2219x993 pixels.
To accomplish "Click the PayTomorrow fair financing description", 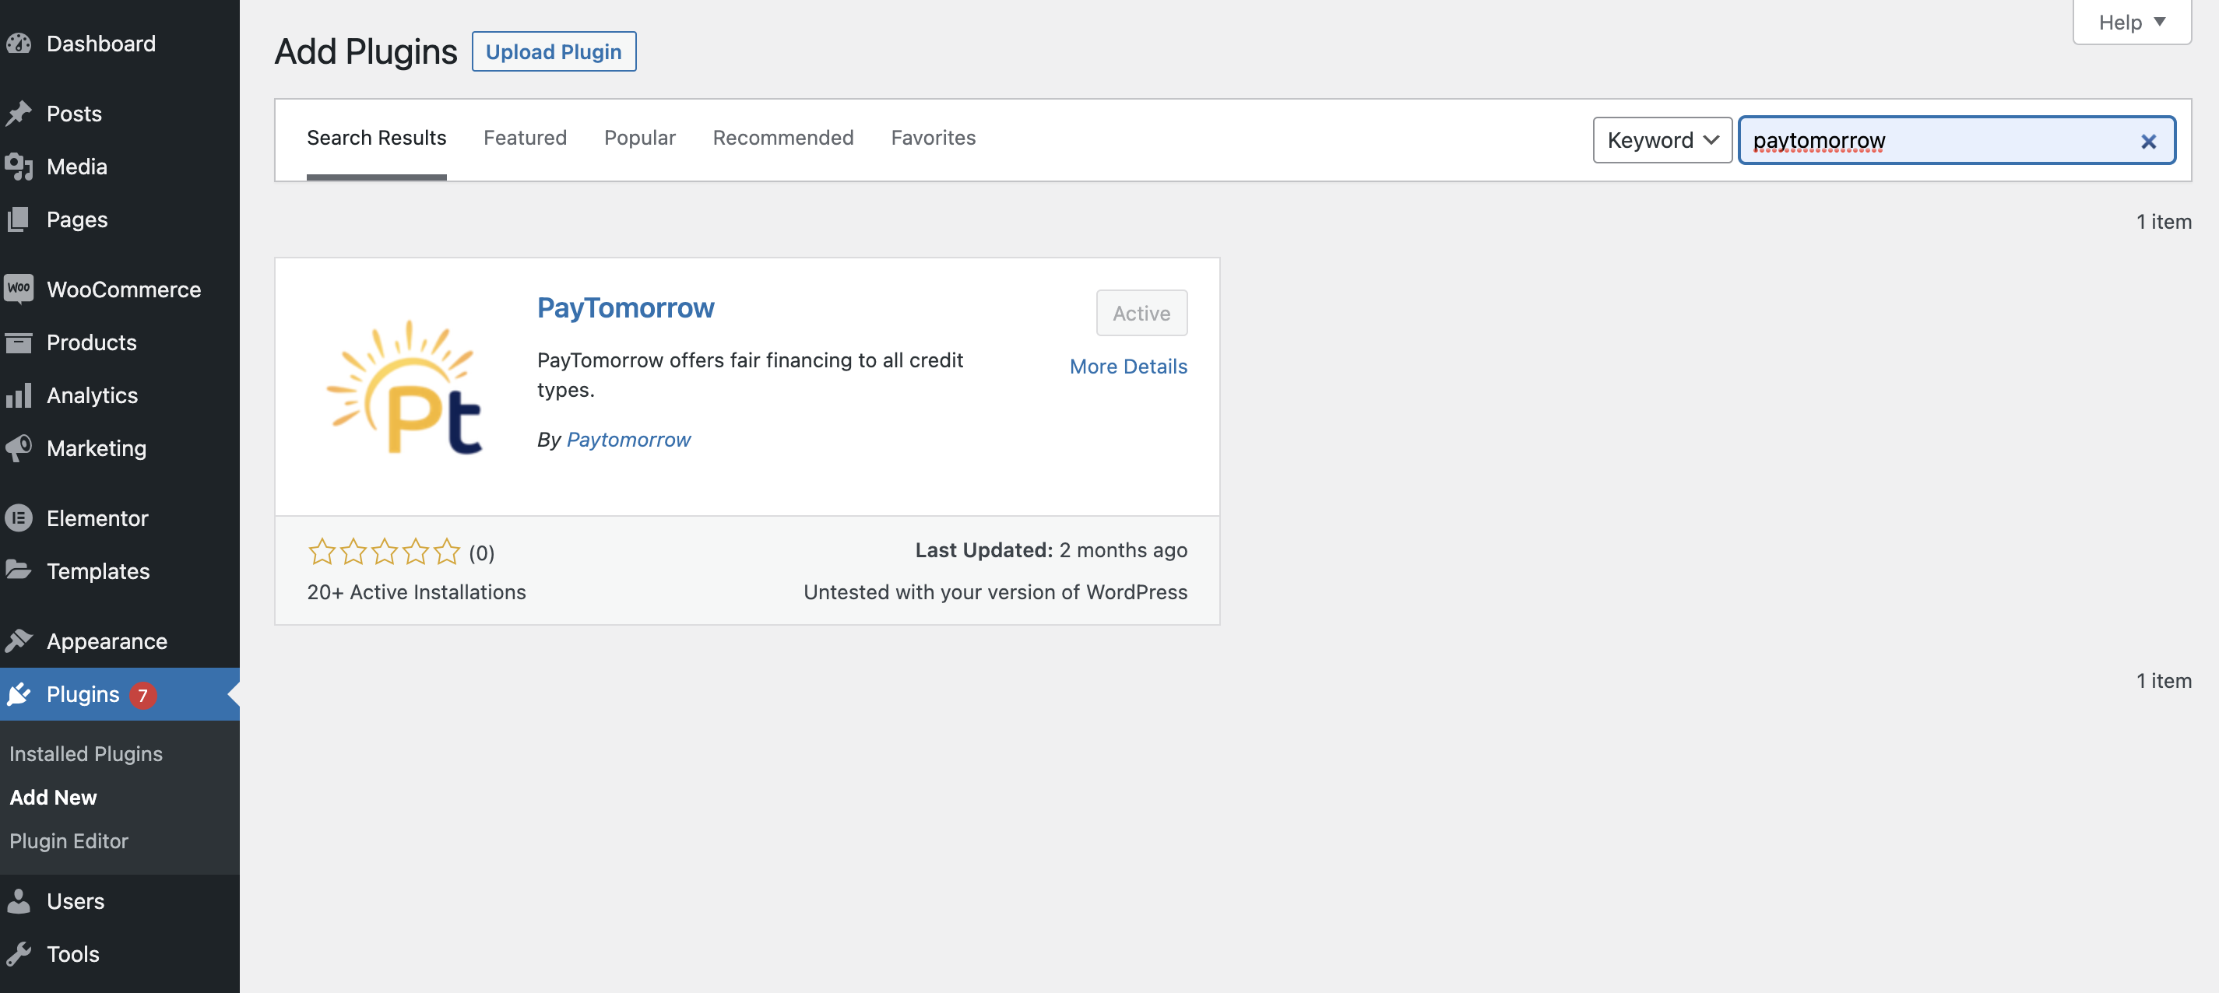I will click(750, 374).
